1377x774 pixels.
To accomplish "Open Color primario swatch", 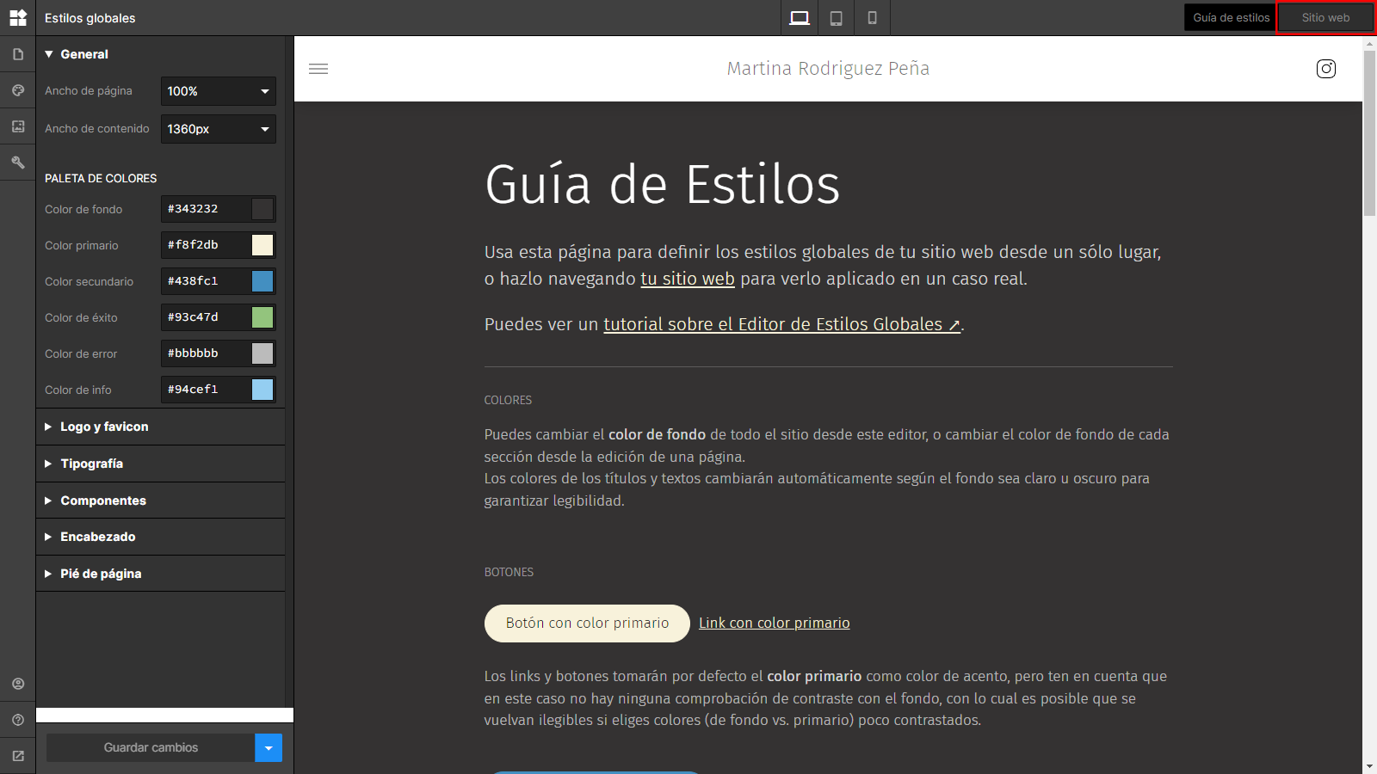I will point(262,245).
